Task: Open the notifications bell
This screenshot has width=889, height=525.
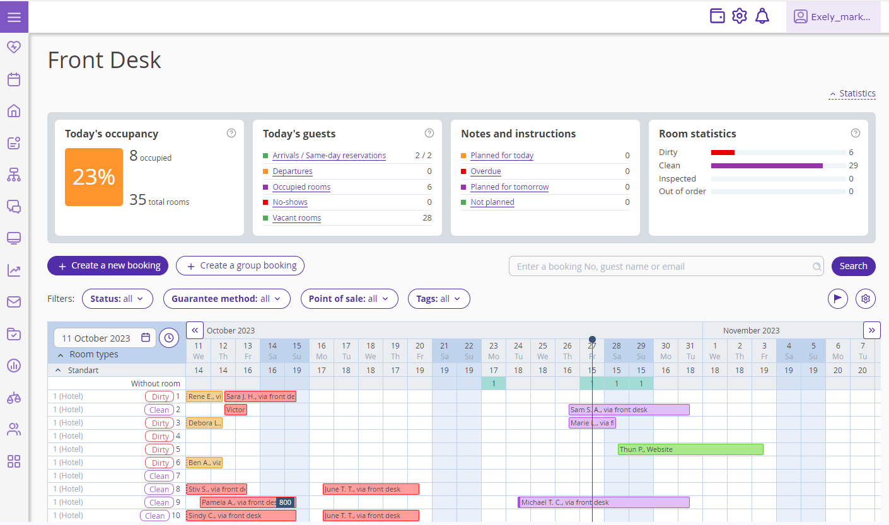Action: point(762,16)
